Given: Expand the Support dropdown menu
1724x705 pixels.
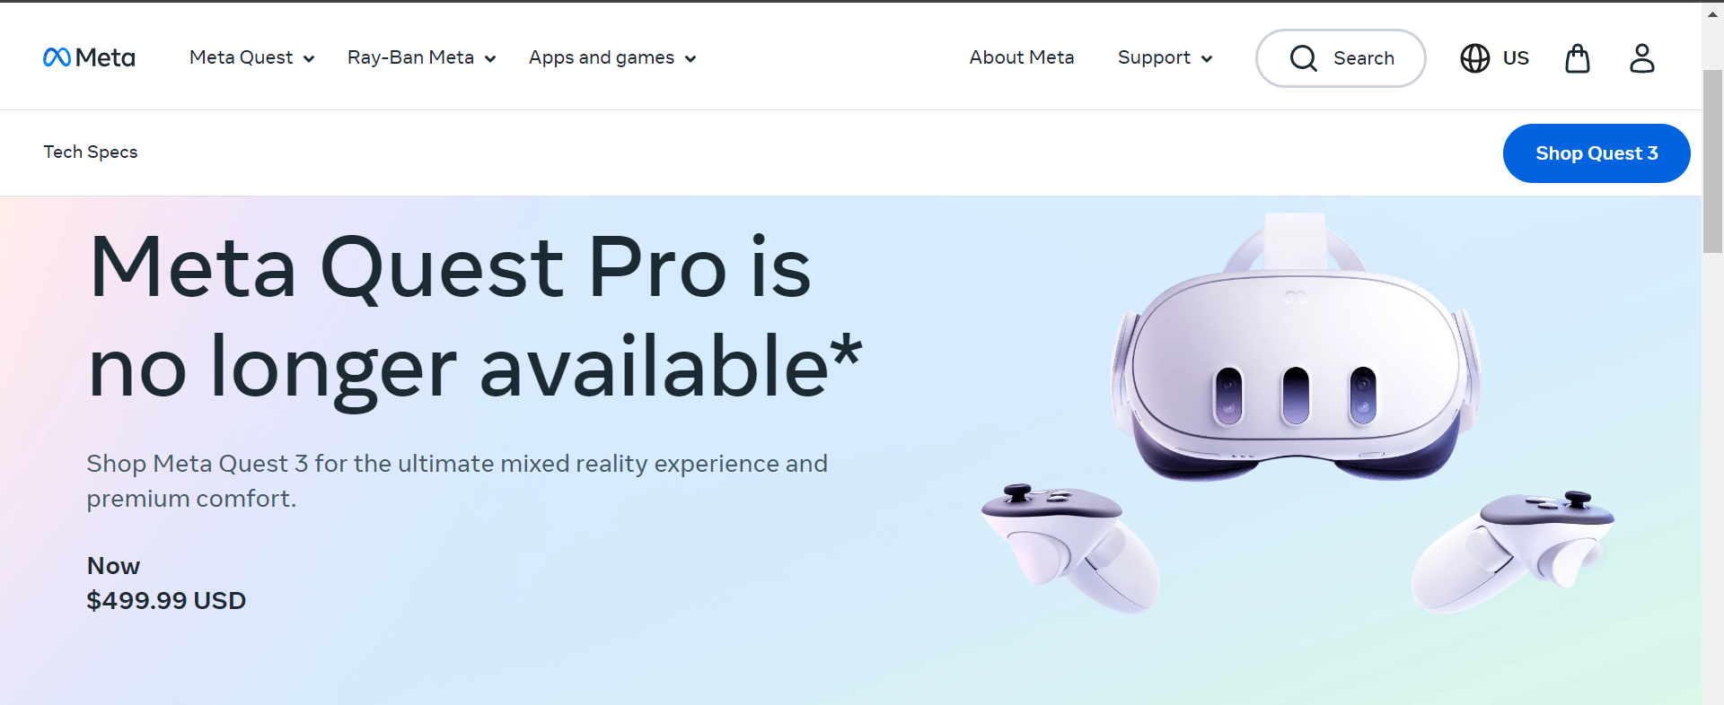Looking at the screenshot, I should coord(1165,57).
